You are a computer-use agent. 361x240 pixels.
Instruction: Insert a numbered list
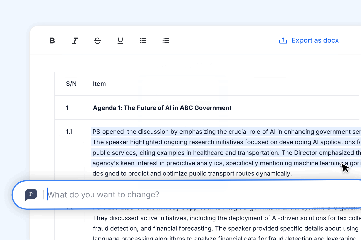click(166, 41)
